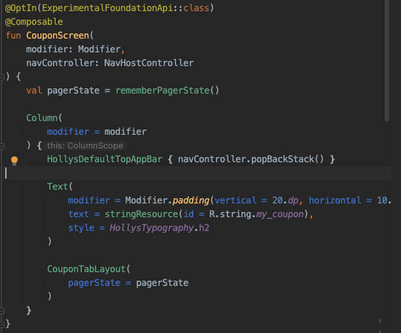The width and height of the screenshot is (401, 333).
Task: Click "stringResource" function call
Action: tap(141, 214)
